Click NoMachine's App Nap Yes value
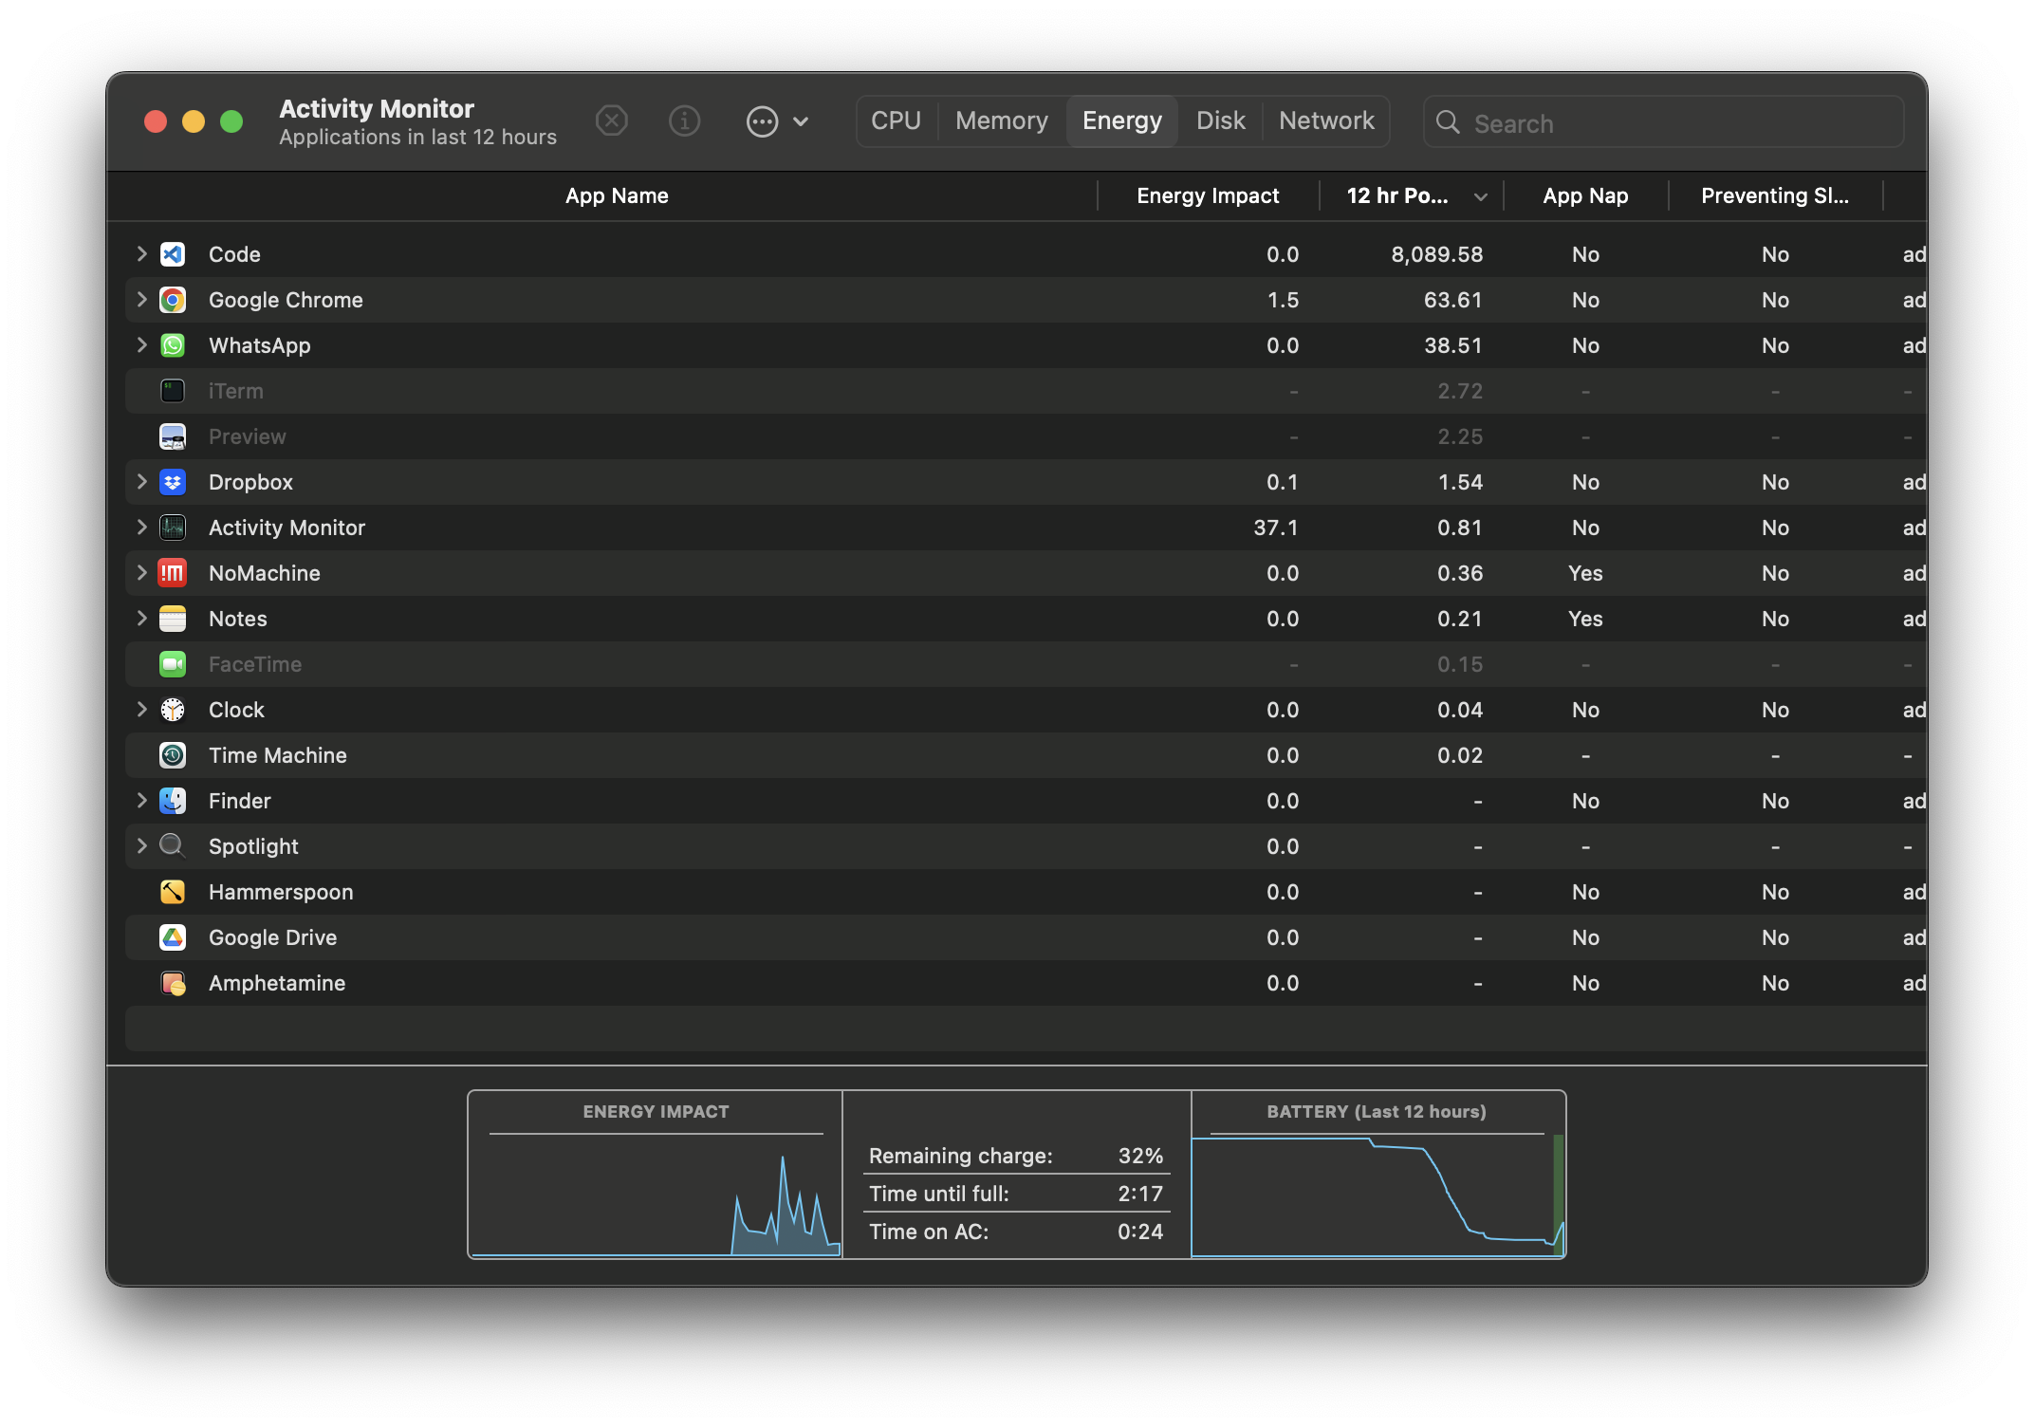2034x1427 pixels. point(1585,573)
